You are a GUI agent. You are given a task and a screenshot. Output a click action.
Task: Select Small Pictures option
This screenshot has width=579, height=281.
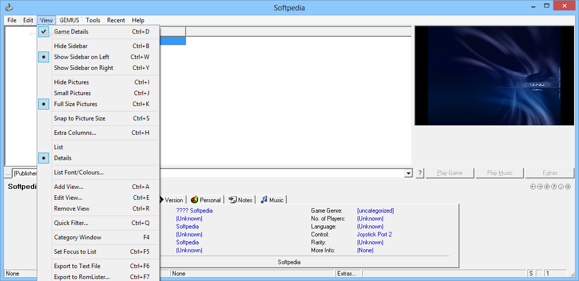pos(99,93)
